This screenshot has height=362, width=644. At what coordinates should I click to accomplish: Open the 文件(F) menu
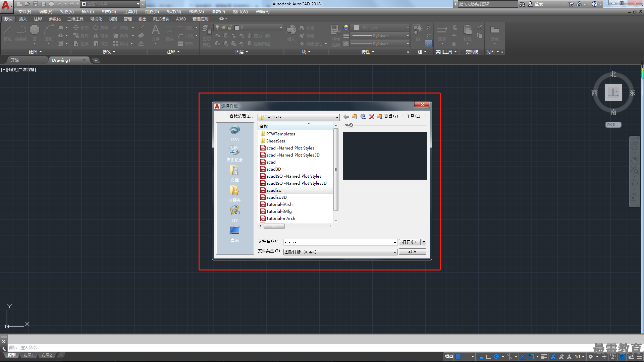click(x=24, y=12)
